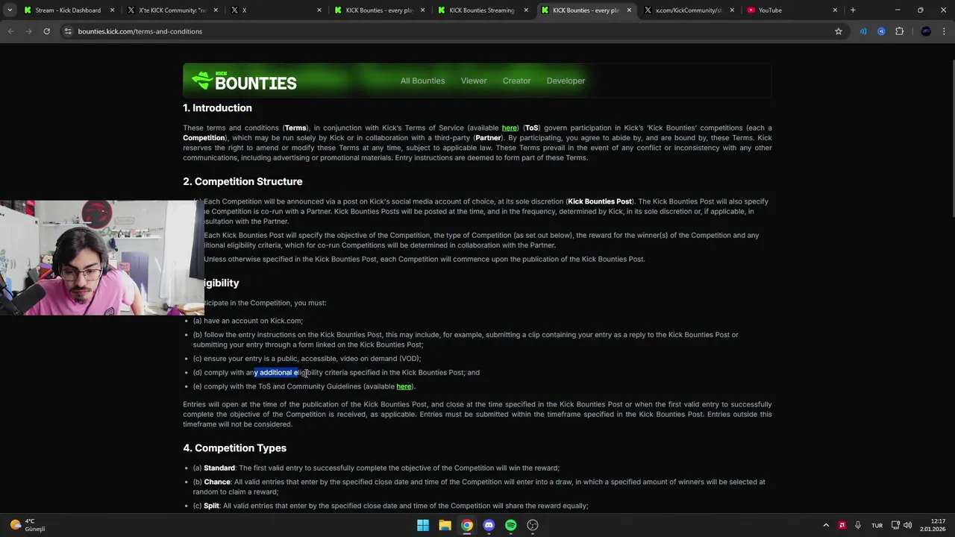Go forward one page
Image resolution: width=955 pixels, height=537 pixels.
(x=28, y=31)
